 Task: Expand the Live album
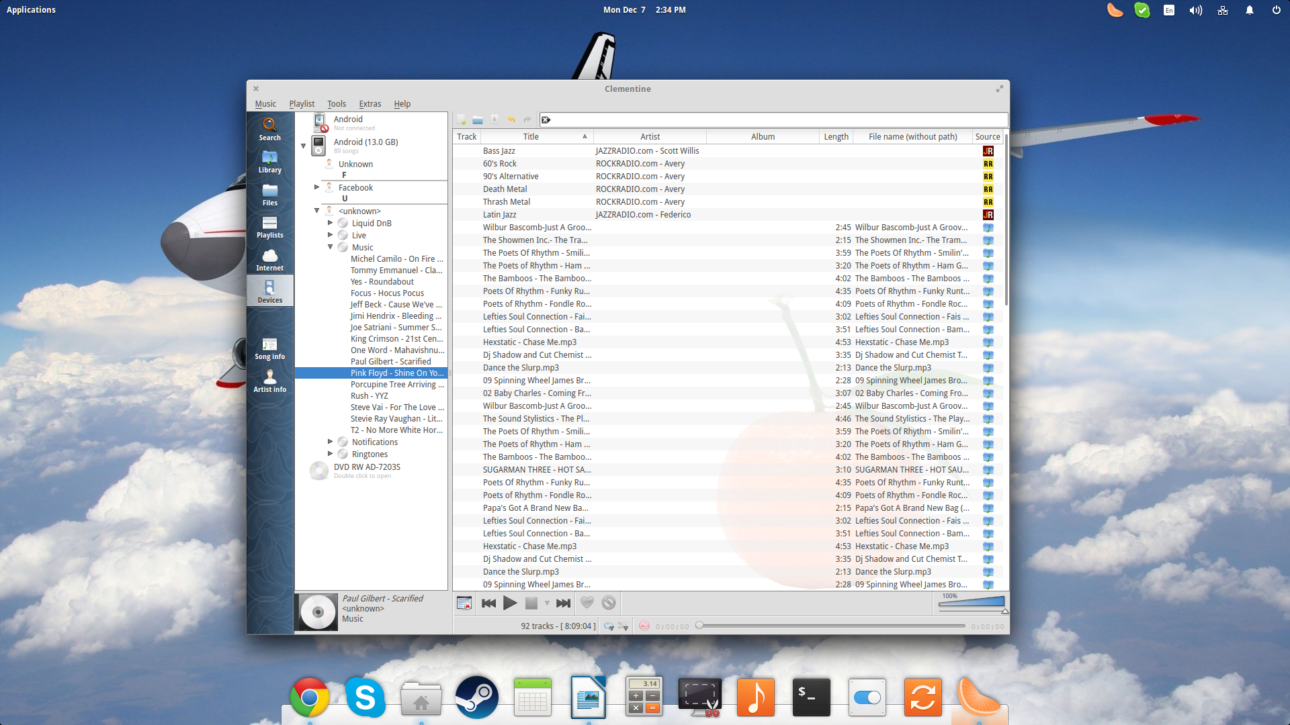click(x=330, y=234)
